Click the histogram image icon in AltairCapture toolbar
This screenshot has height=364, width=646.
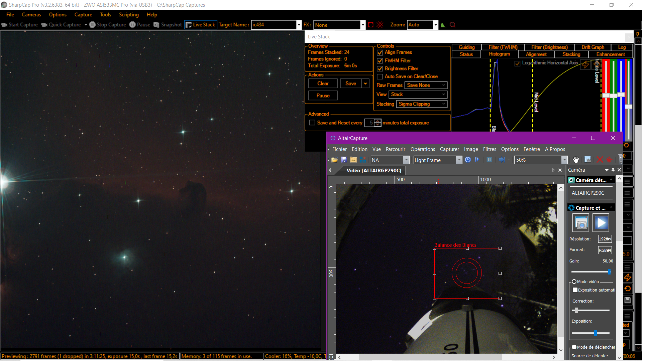click(x=588, y=160)
